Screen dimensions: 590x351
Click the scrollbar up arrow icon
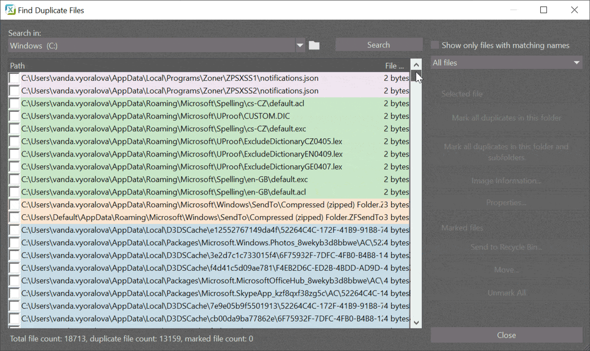[x=416, y=64]
